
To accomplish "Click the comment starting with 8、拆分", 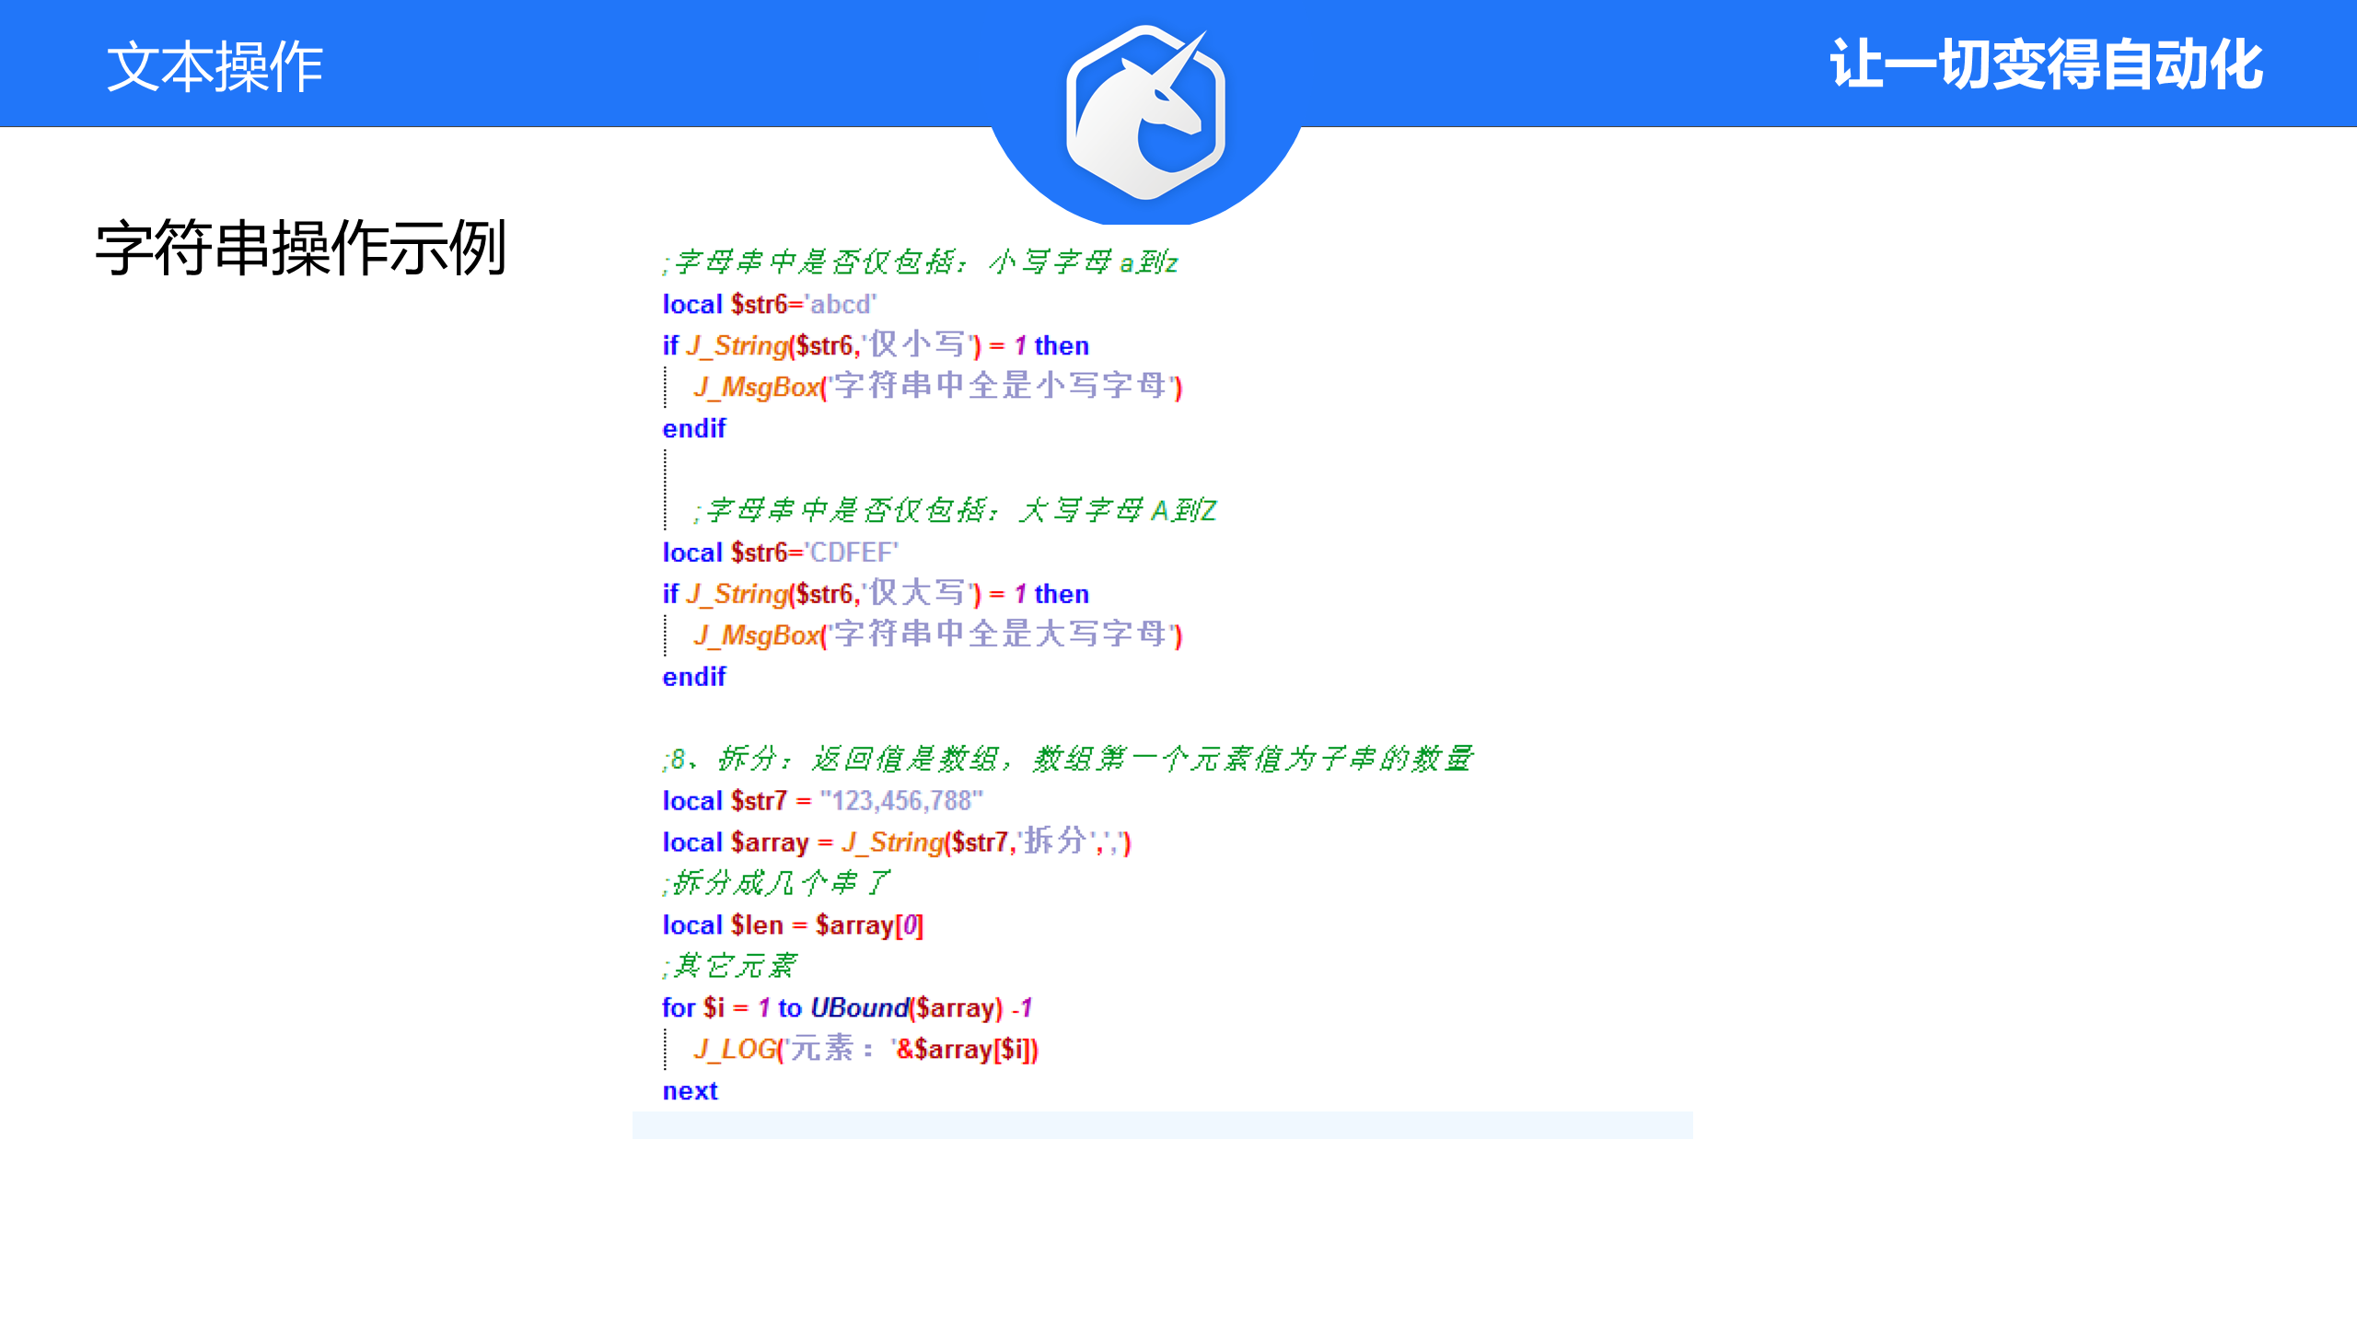I will 1066,759.
